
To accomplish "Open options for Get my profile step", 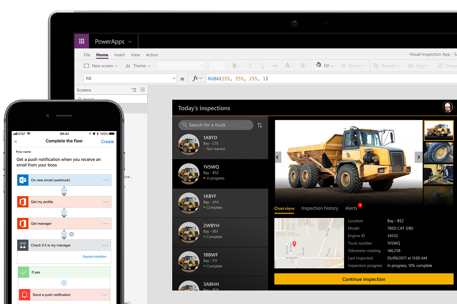I will 106,202.
